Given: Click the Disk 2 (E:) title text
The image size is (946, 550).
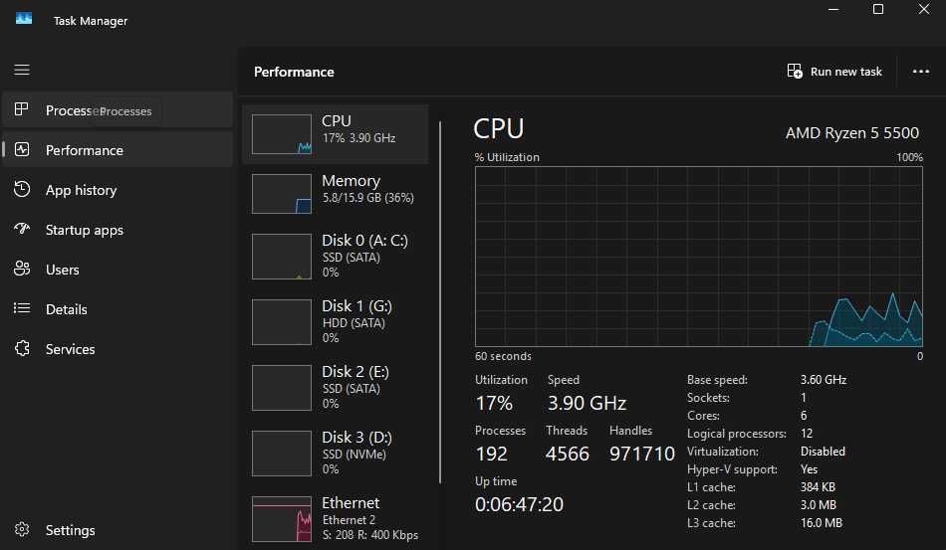Looking at the screenshot, I should pyautogui.click(x=355, y=372).
